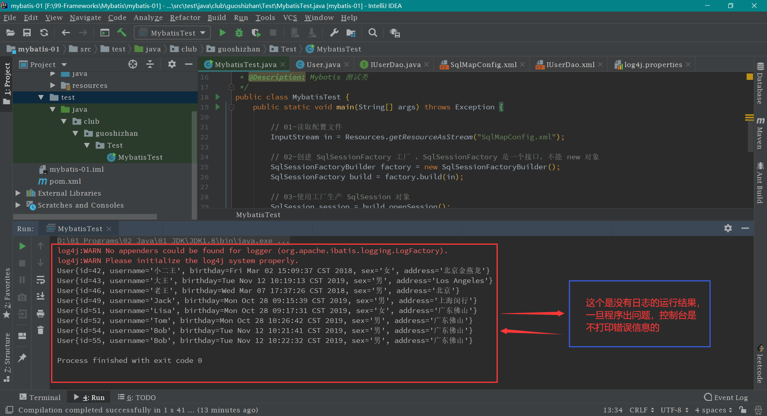The height and width of the screenshot is (416, 767).
Task: Expand External Libraries node
Action: click(18, 193)
